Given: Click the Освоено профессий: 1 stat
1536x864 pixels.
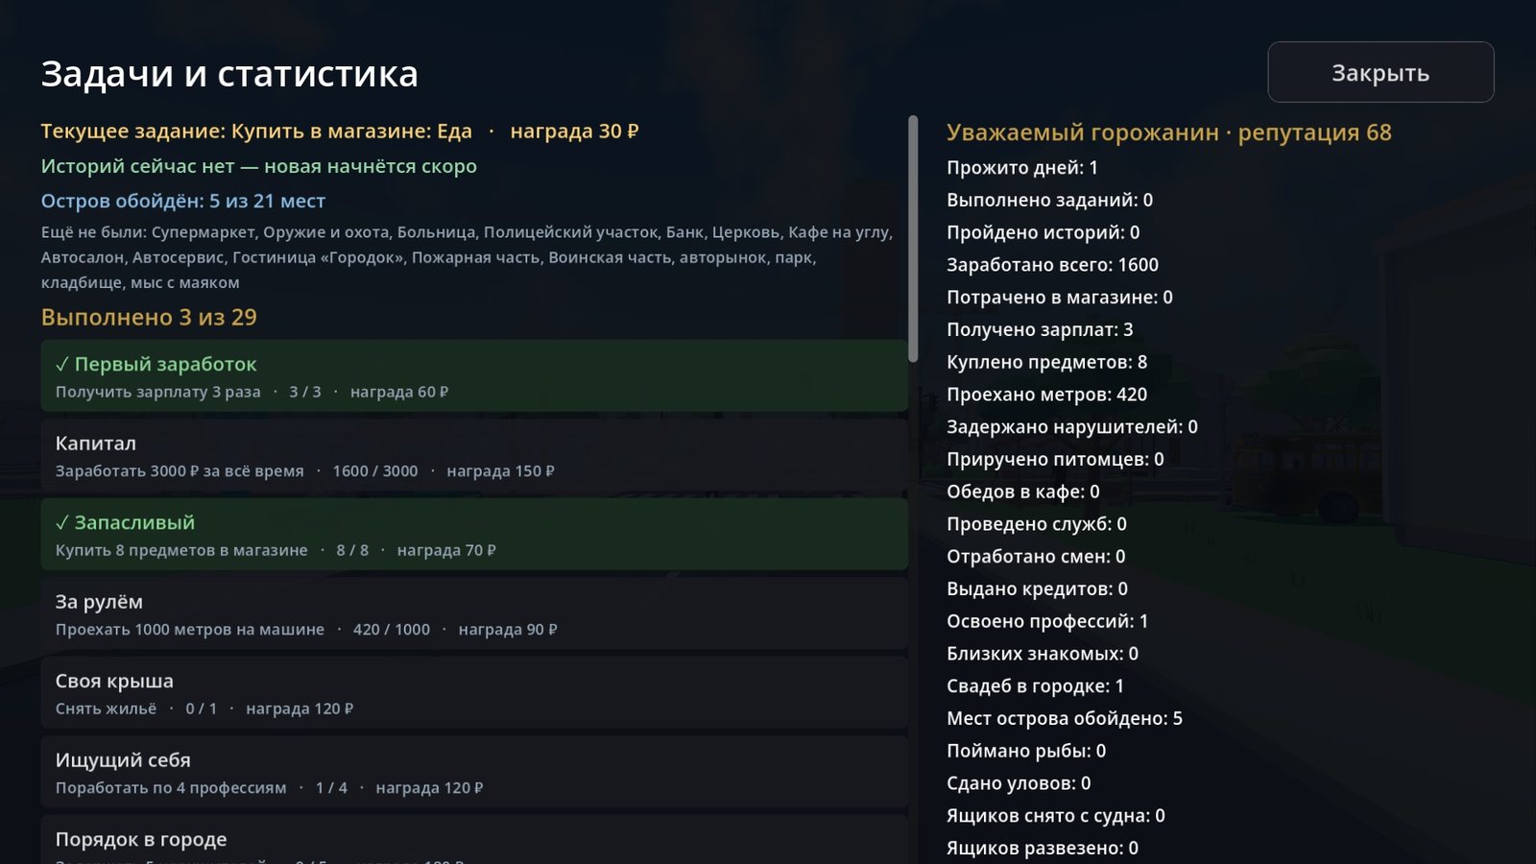Looking at the screenshot, I should click(1047, 621).
